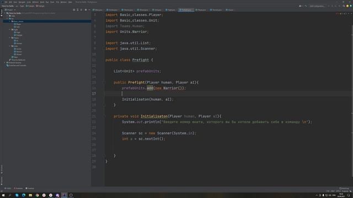The image size is (353, 198).
Task: Select Main class in Project tree
Action: [x=15, y=57]
